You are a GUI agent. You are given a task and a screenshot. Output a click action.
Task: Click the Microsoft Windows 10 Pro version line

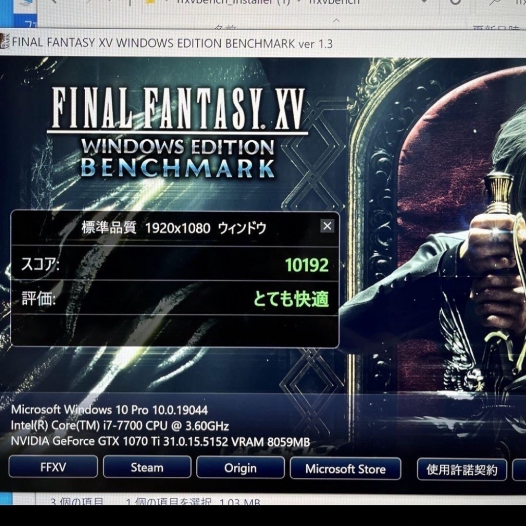[110, 410]
